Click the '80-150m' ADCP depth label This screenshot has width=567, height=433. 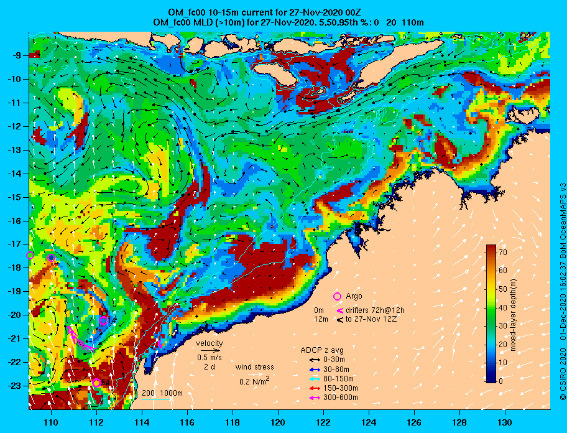pos(338,379)
